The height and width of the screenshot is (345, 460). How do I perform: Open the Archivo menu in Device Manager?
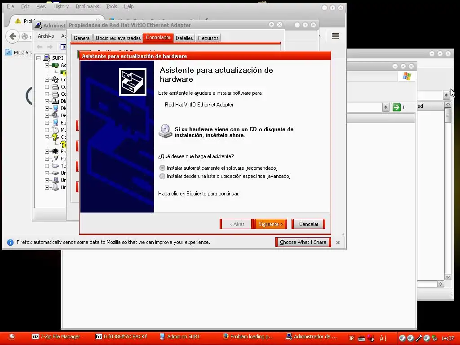(x=46, y=36)
